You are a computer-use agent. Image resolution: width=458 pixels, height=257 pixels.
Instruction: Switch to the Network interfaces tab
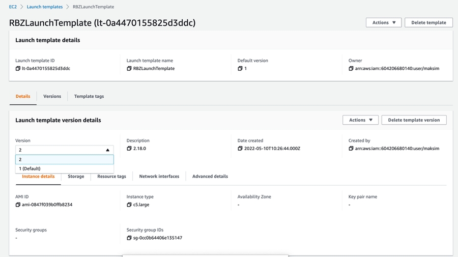(x=159, y=177)
